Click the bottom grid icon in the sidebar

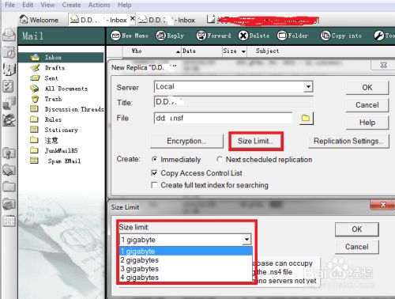tap(9, 221)
